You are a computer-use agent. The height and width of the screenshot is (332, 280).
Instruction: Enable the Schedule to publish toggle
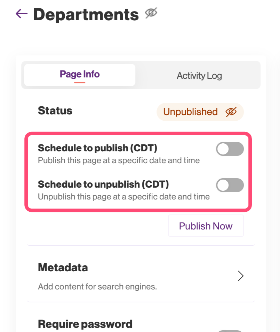point(230,149)
